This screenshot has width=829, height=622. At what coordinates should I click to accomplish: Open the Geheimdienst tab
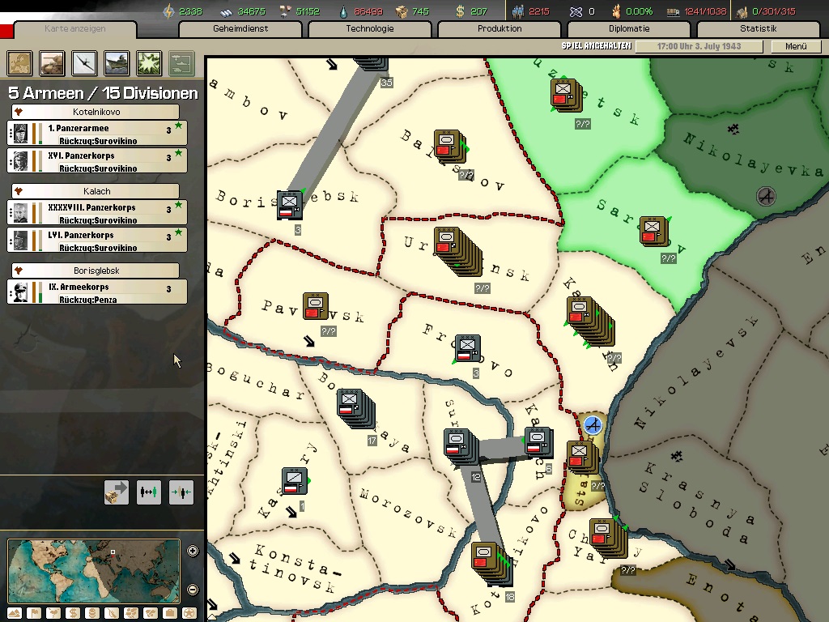[x=240, y=29]
